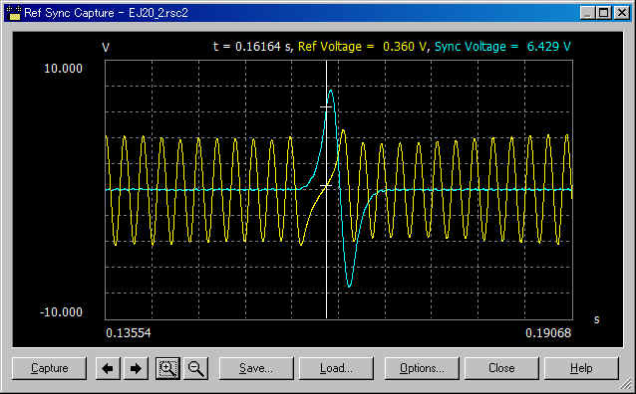Click the Close button in bottom row

[501, 368]
